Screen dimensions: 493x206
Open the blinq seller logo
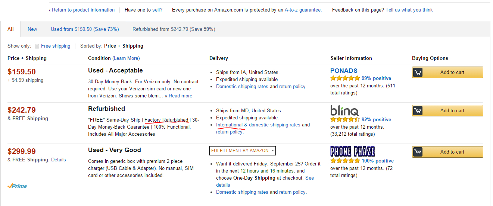coord(344,110)
